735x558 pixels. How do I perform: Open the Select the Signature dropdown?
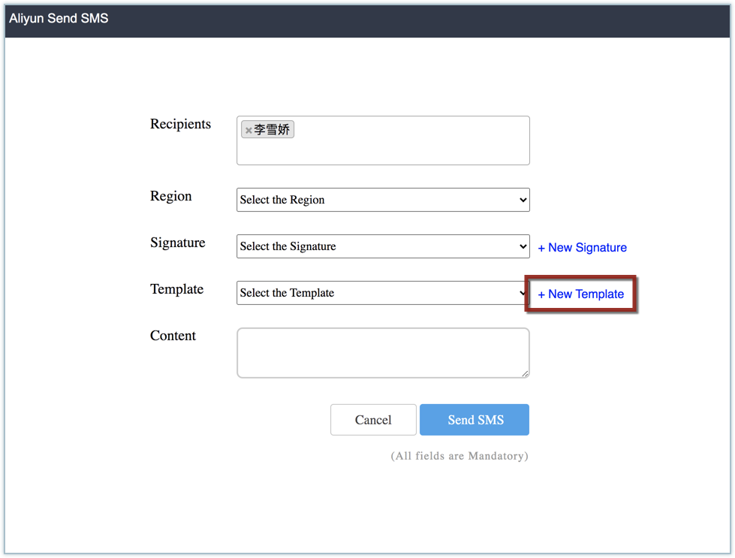tap(383, 246)
